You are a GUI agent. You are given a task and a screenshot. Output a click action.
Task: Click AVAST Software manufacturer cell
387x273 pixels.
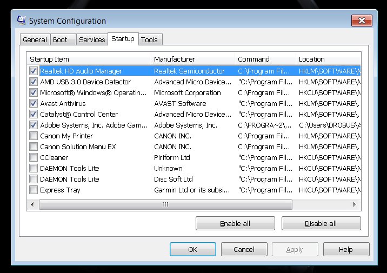pos(180,103)
